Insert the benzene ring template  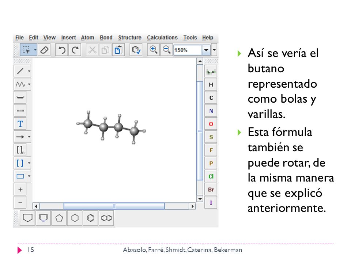[x=90, y=218]
